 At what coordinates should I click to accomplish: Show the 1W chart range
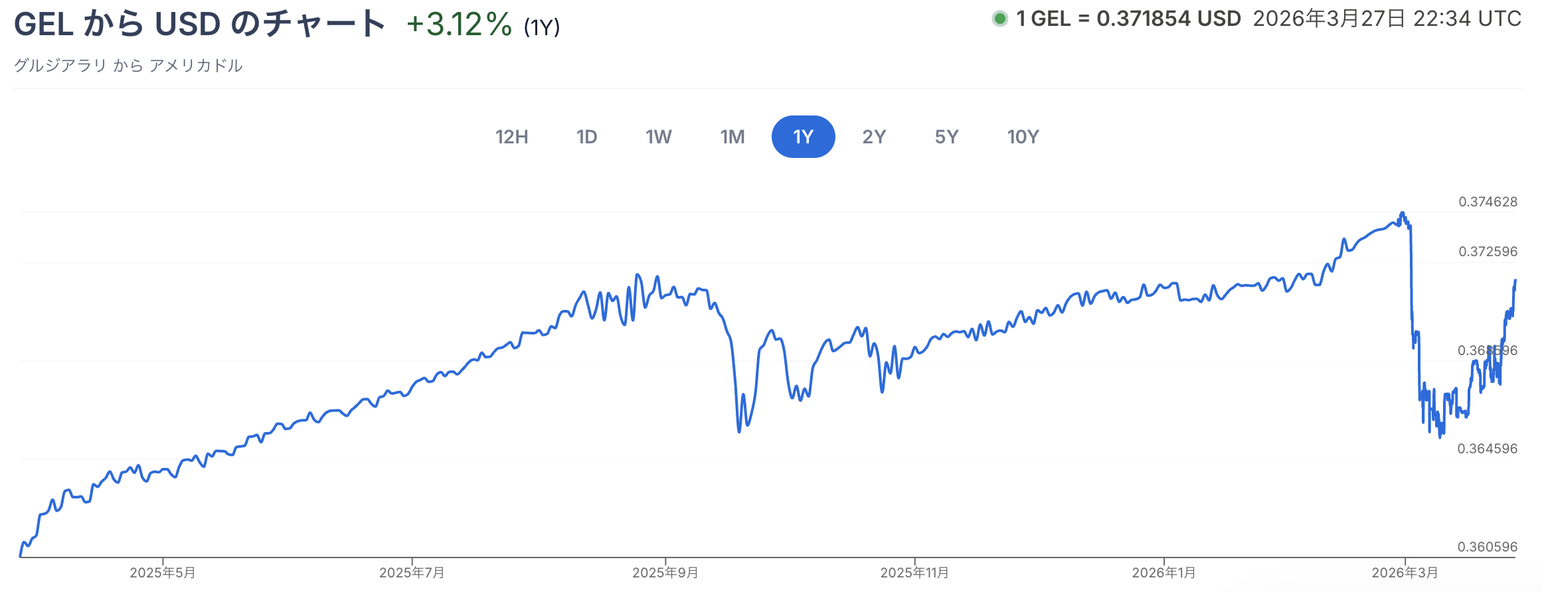tap(658, 137)
